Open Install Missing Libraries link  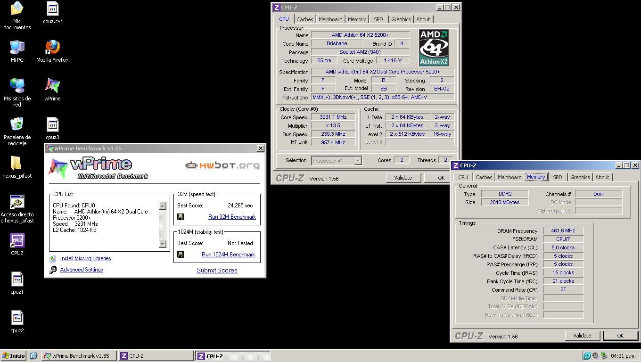(x=85, y=258)
